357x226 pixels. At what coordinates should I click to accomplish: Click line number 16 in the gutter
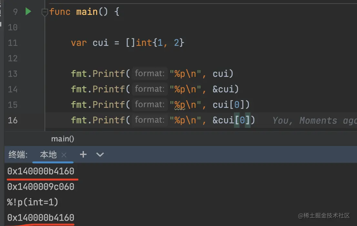pos(13,120)
